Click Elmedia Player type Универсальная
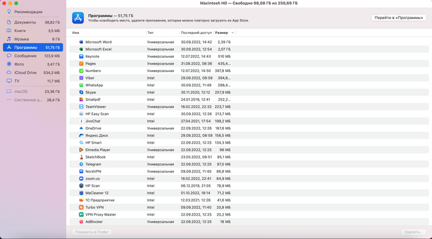Image resolution: width=432 pixels, height=239 pixels. [160, 150]
